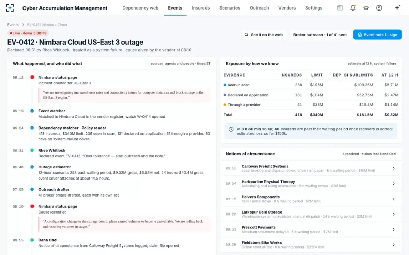Viewport: 409px width, 255px height.
Task: Click the Through a provider row label
Action: coord(244,105)
